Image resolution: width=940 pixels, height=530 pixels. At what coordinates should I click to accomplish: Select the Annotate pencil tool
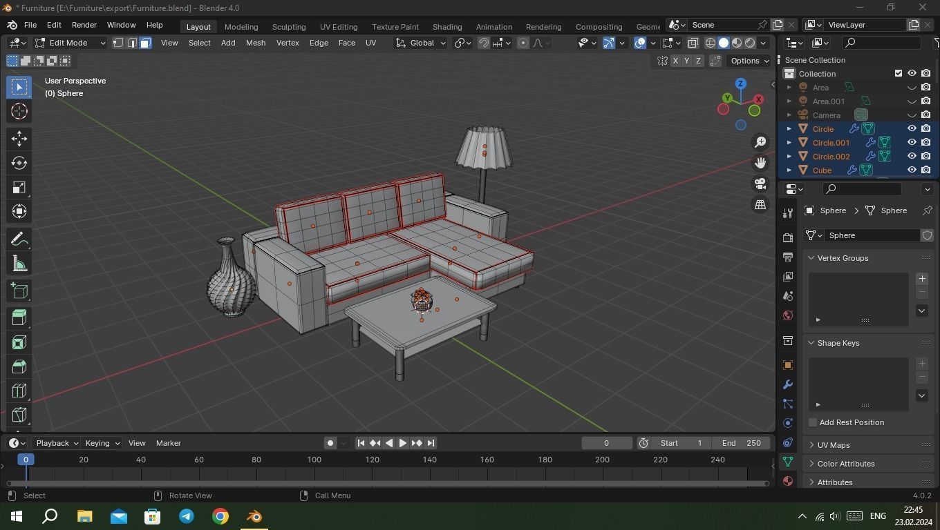coord(19,239)
